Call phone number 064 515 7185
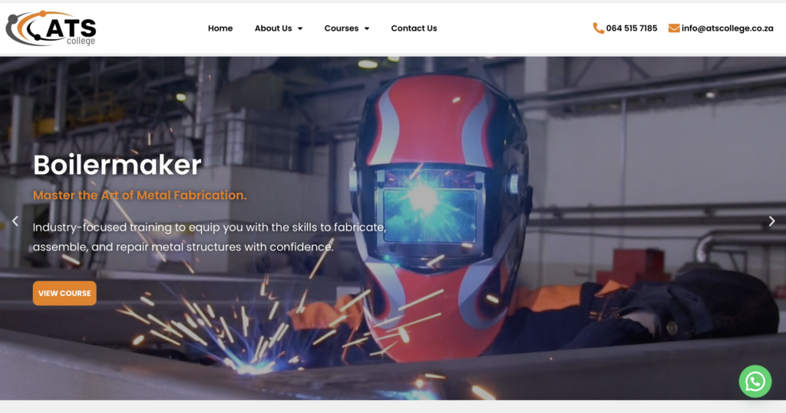The width and height of the screenshot is (786, 413). 631,28
